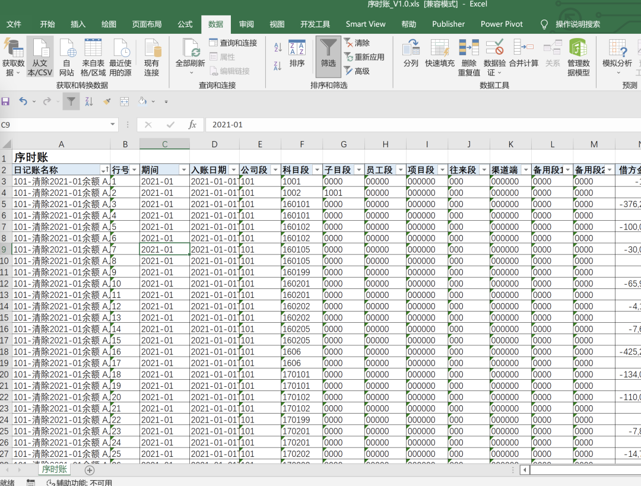This screenshot has height=486, width=641.
Task: Click the 快速填充 flash fill icon
Action: coord(440,47)
